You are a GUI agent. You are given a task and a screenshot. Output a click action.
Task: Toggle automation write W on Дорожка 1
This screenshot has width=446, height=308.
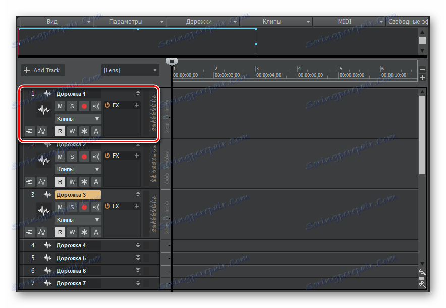(72, 131)
